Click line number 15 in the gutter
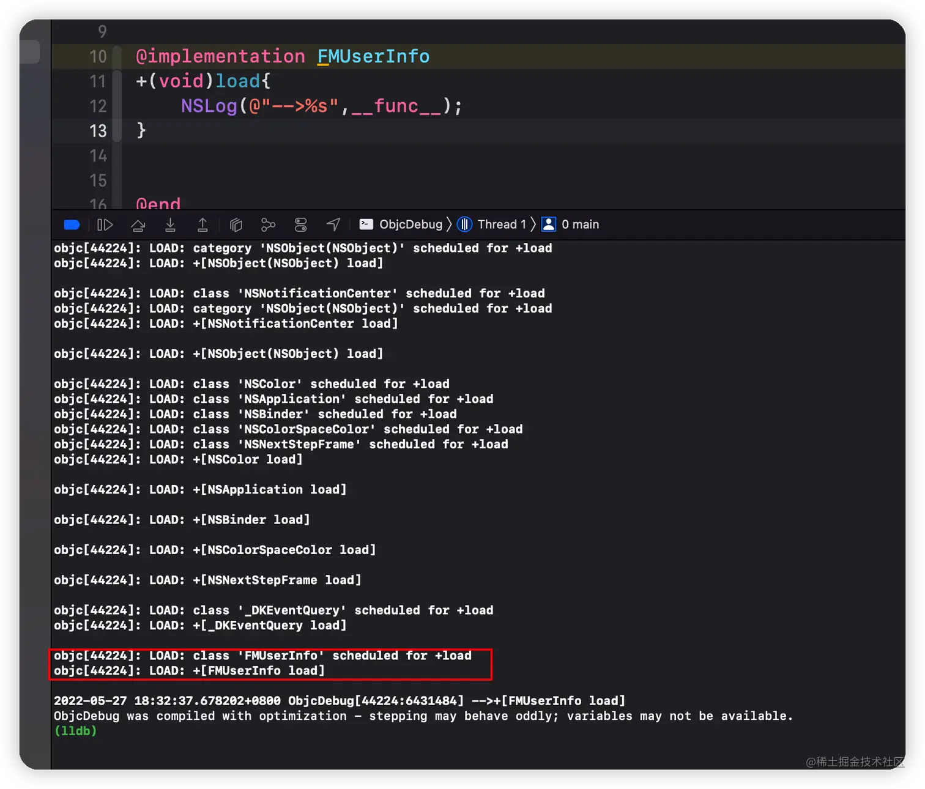The height and width of the screenshot is (789, 925). [x=98, y=181]
